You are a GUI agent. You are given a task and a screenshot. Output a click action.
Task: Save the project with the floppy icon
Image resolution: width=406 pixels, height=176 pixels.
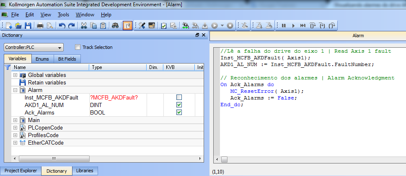pos(28,26)
